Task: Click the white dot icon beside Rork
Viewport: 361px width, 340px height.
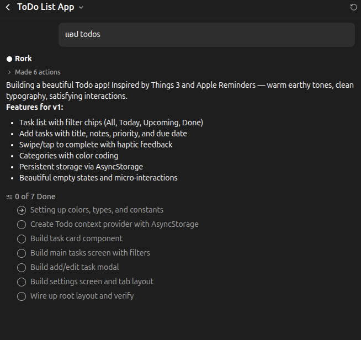Action: coord(9,59)
